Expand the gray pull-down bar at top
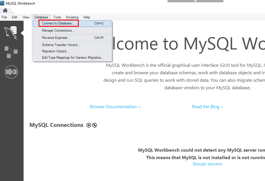This screenshot has height=181, width=265. [x=195, y=1]
